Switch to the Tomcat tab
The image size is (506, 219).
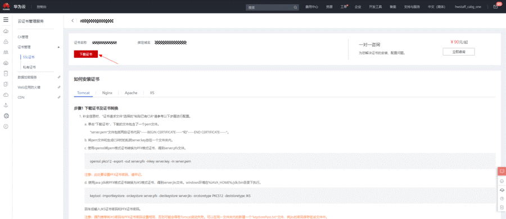tap(83, 93)
